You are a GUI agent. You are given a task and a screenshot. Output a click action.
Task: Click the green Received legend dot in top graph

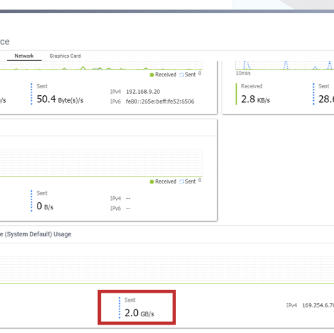[x=152, y=75]
